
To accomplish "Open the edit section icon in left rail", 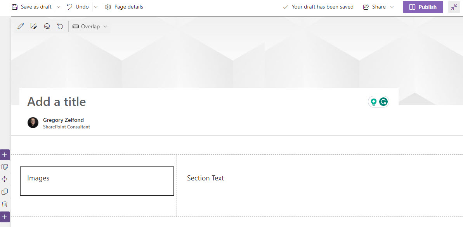I will click(5, 167).
